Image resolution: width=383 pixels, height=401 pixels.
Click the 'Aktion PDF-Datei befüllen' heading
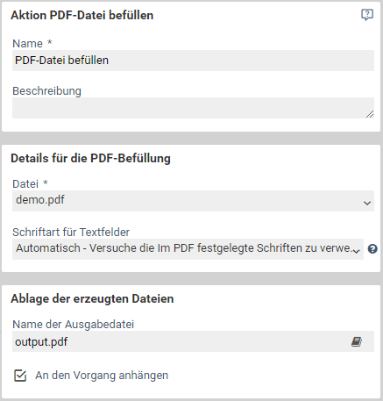click(82, 15)
